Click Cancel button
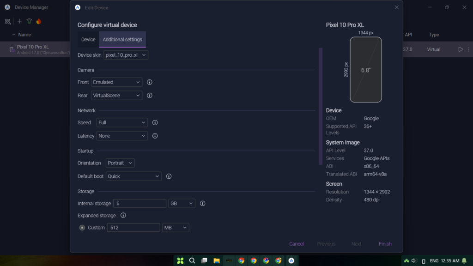This screenshot has height=266, width=473. pos(296,244)
